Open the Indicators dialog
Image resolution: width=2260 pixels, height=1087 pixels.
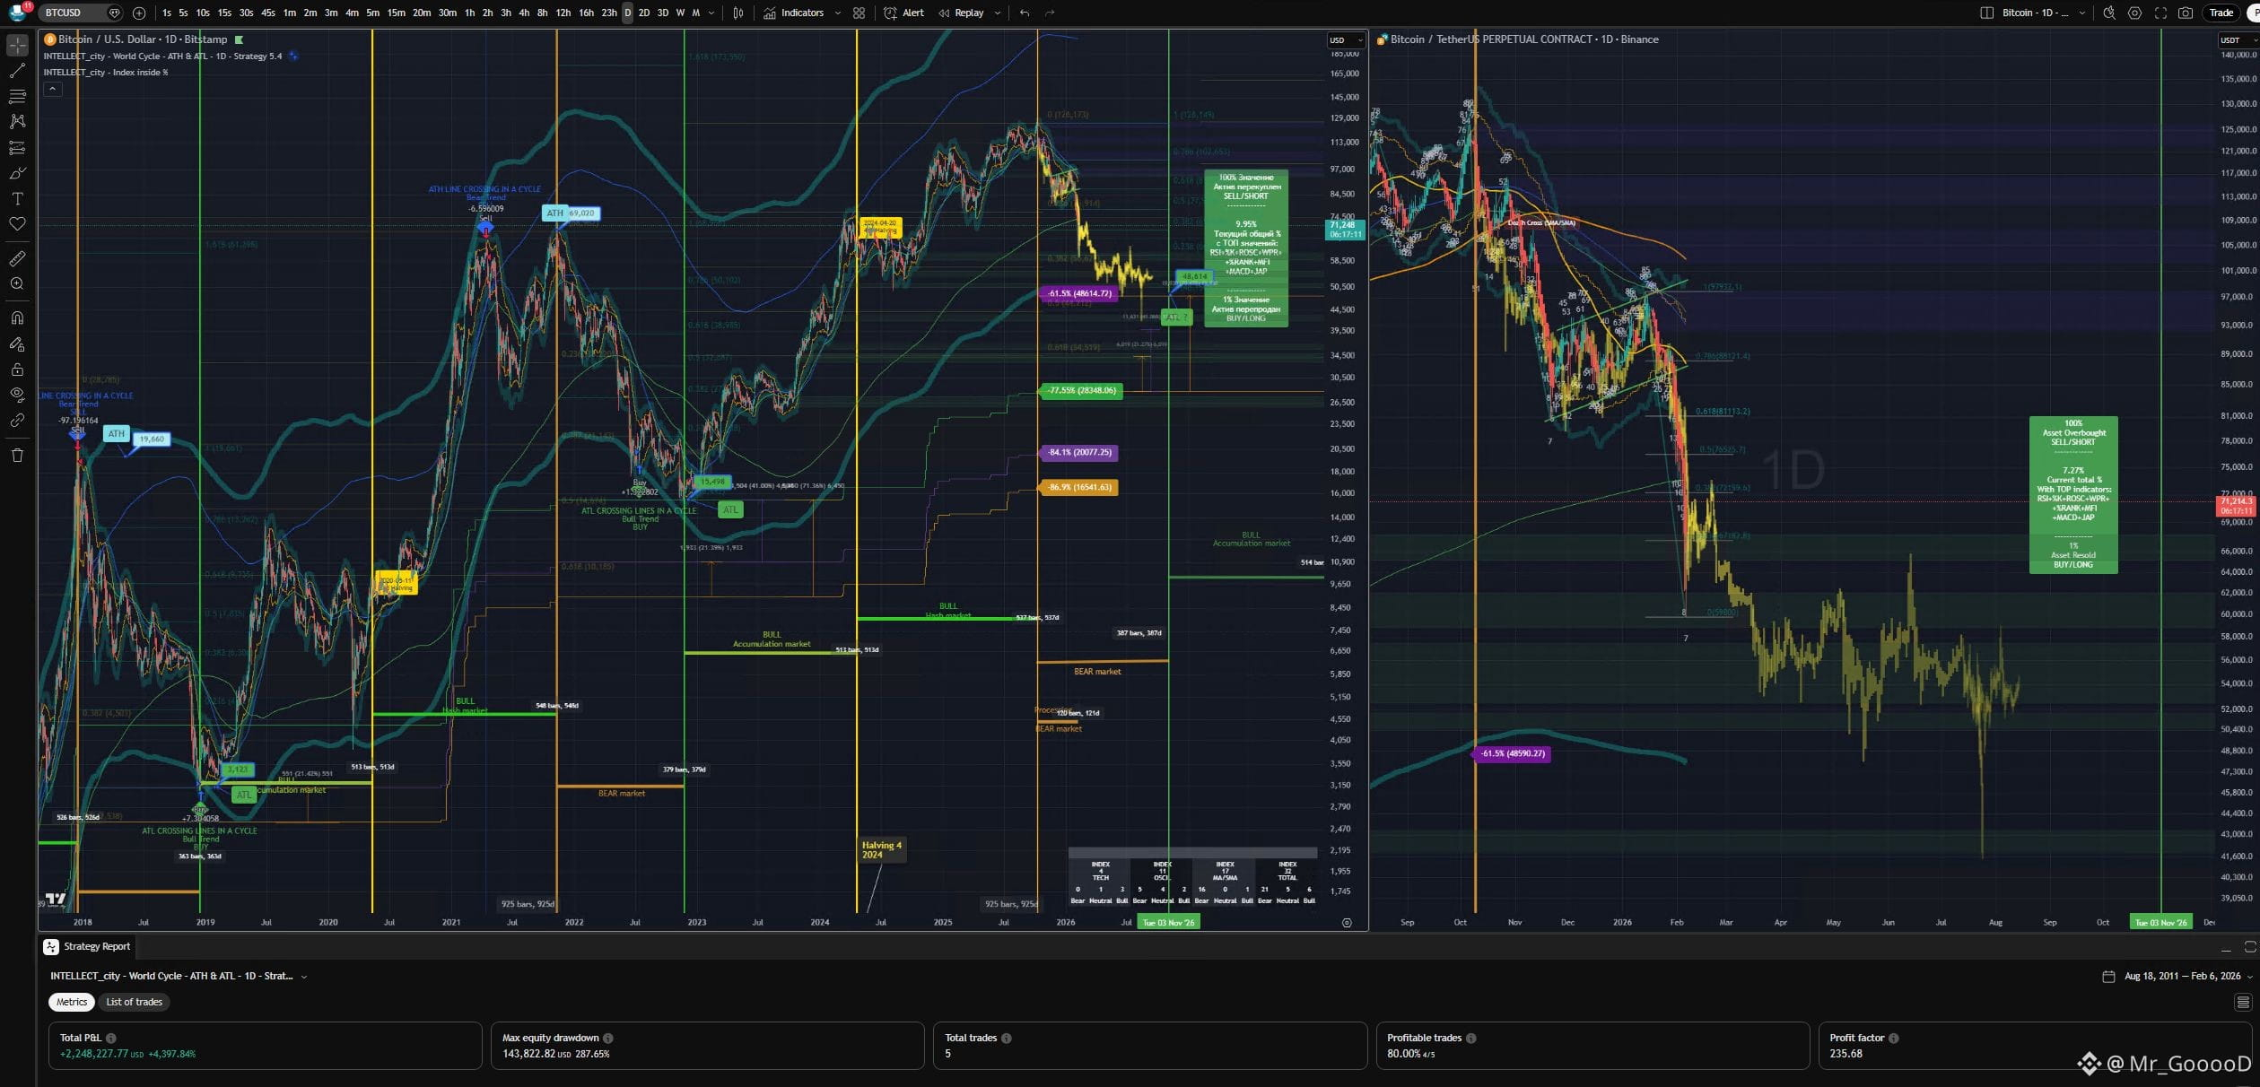click(x=794, y=13)
